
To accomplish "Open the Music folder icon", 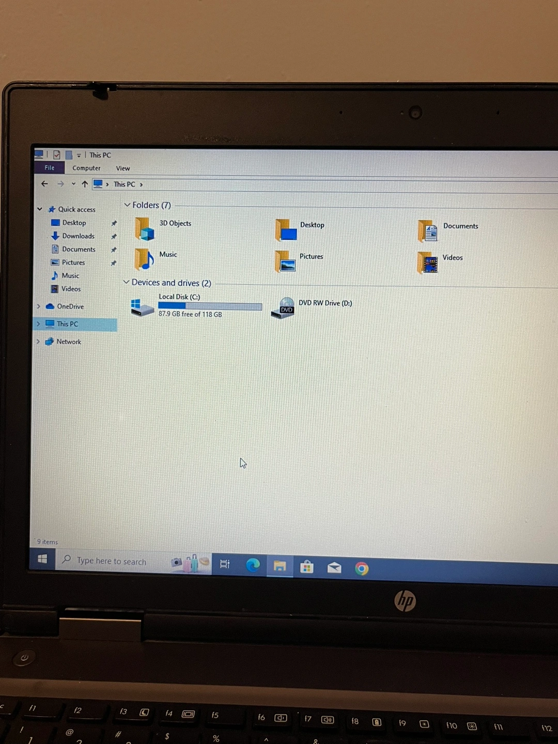I will pyautogui.click(x=144, y=259).
